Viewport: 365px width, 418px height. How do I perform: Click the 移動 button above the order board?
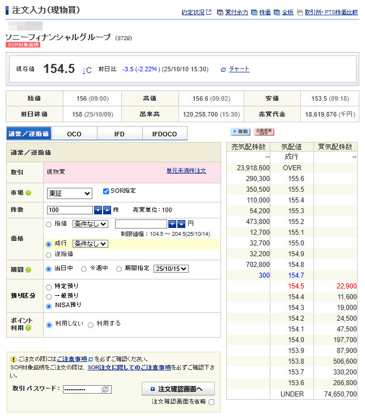[240, 131]
